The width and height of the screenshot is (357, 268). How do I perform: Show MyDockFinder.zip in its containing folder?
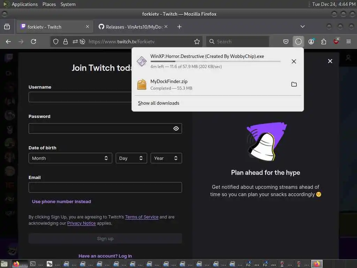(294, 84)
